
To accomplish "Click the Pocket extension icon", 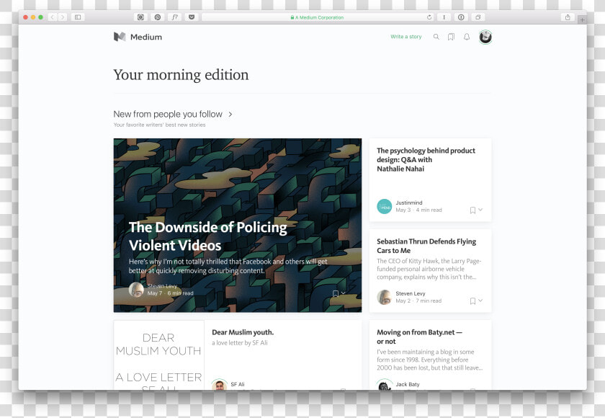I will [x=192, y=17].
